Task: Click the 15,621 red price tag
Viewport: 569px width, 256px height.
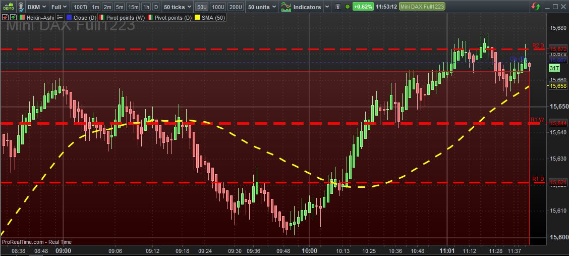Action: [x=558, y=182]
